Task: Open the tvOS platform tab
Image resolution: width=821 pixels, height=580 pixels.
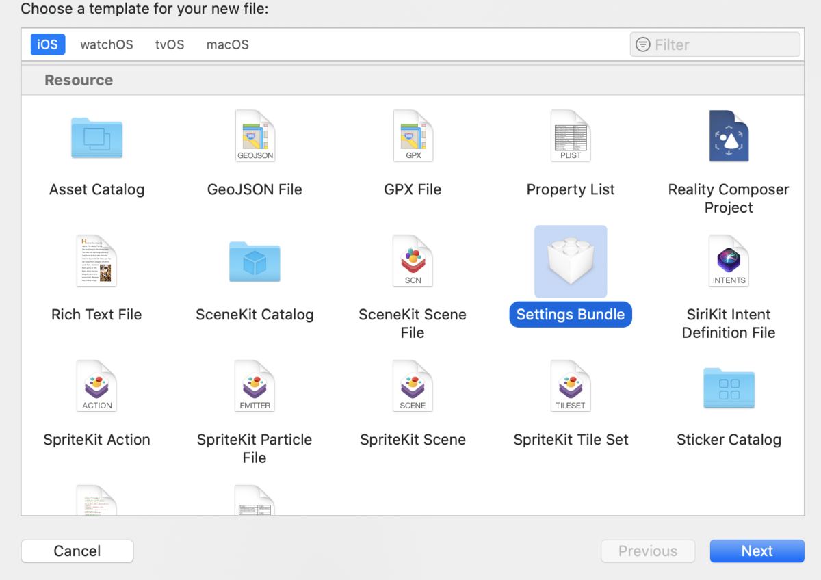Action: pyautogui.click(x=170, y=44)
